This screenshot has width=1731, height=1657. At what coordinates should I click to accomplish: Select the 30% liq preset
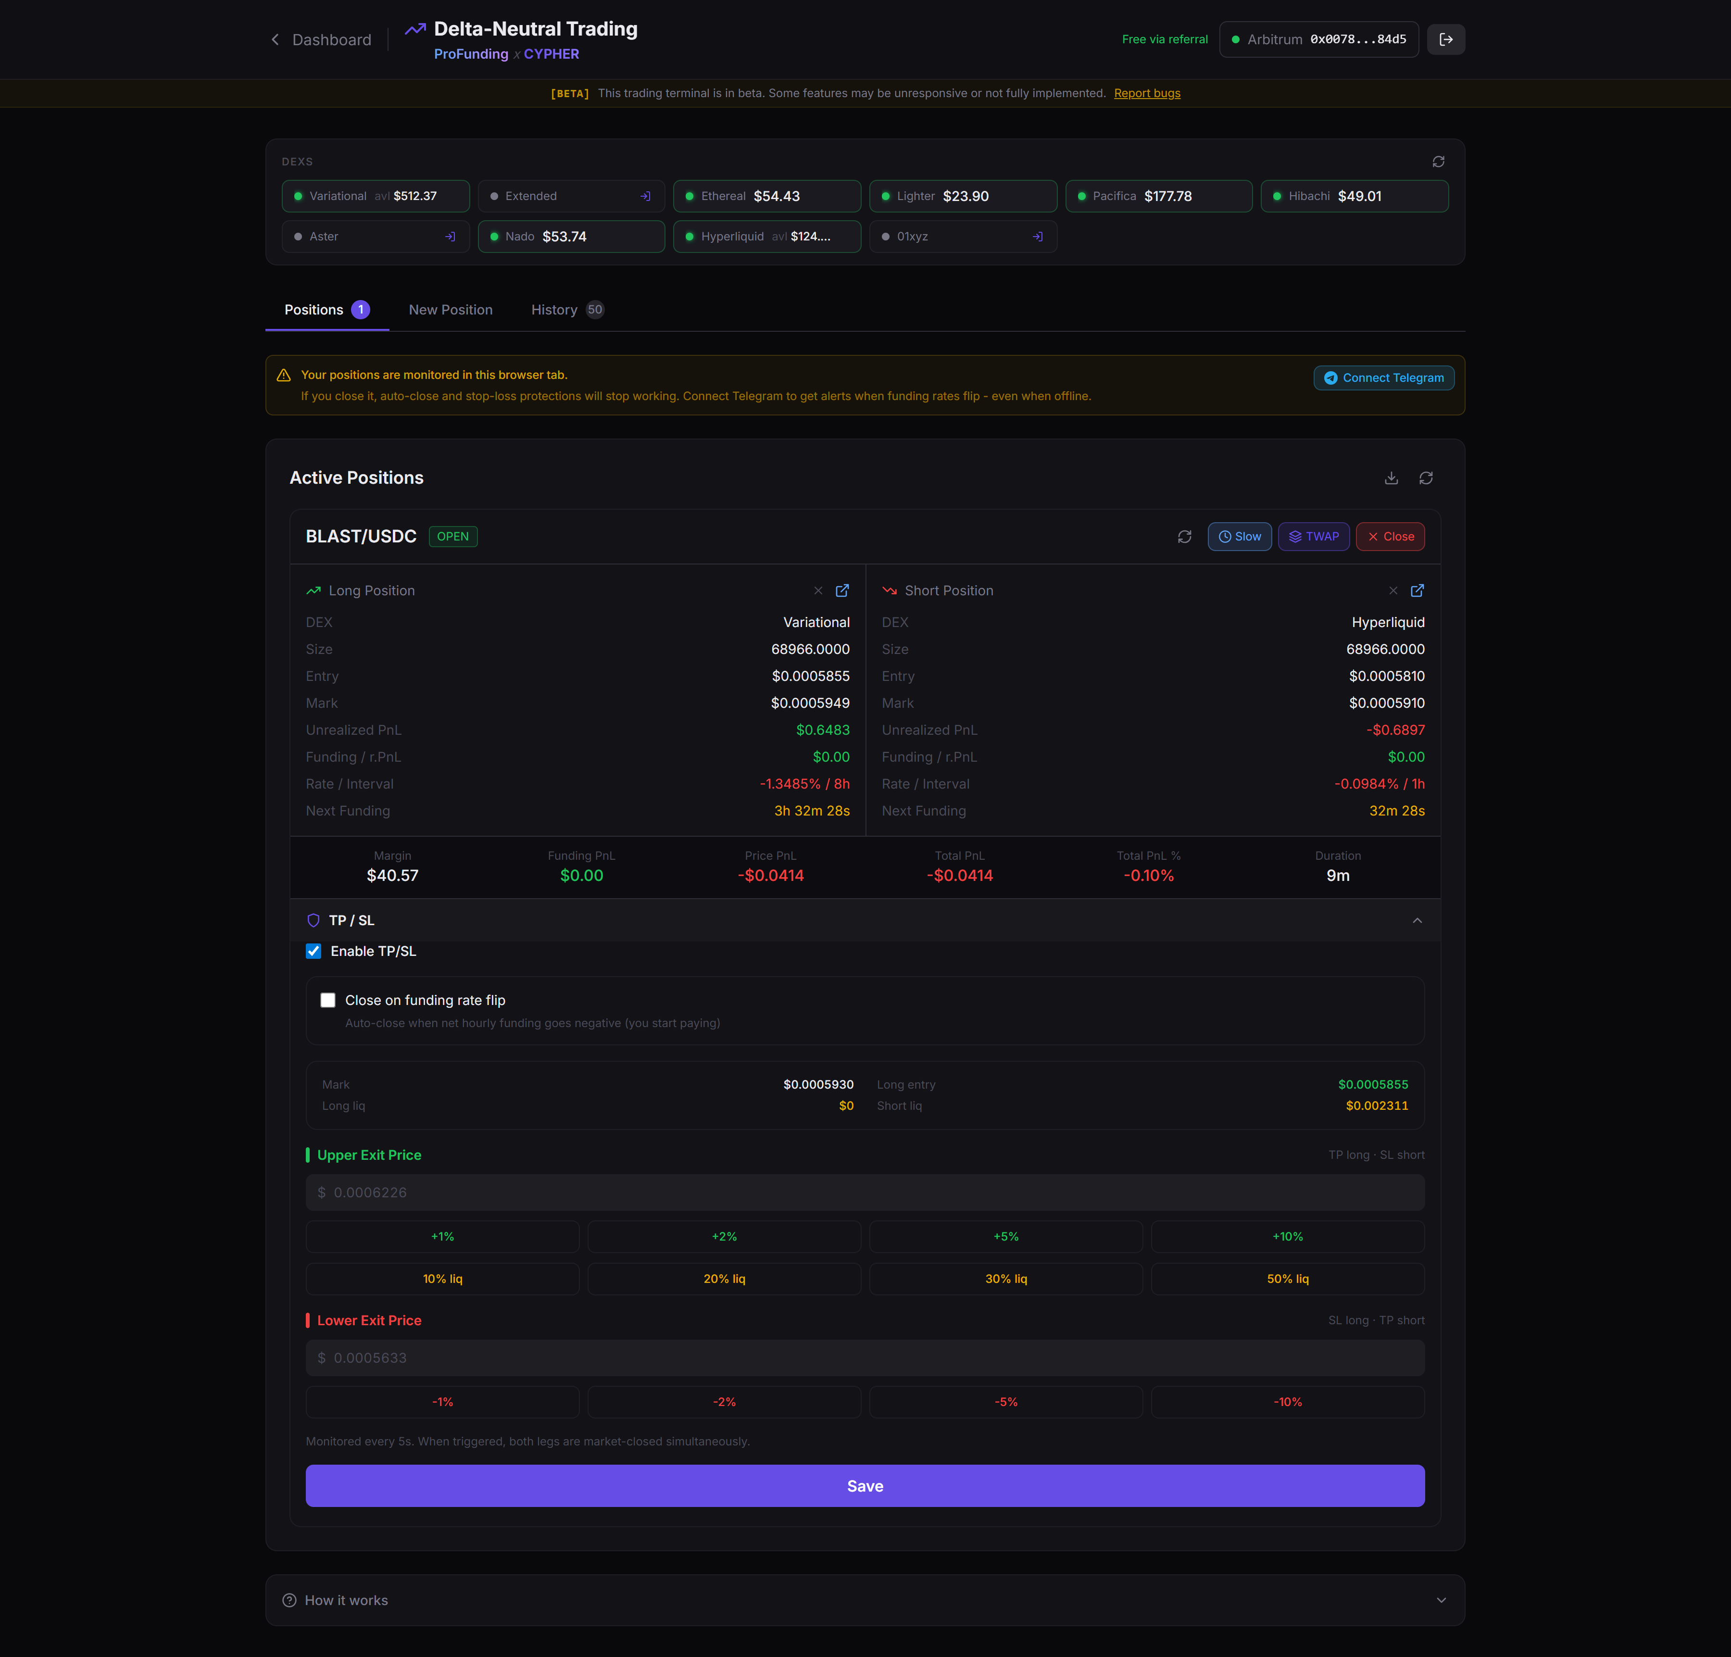1005,1279
